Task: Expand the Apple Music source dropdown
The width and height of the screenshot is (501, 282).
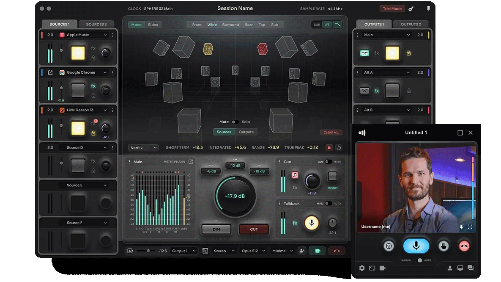Action: pos(105,35)
